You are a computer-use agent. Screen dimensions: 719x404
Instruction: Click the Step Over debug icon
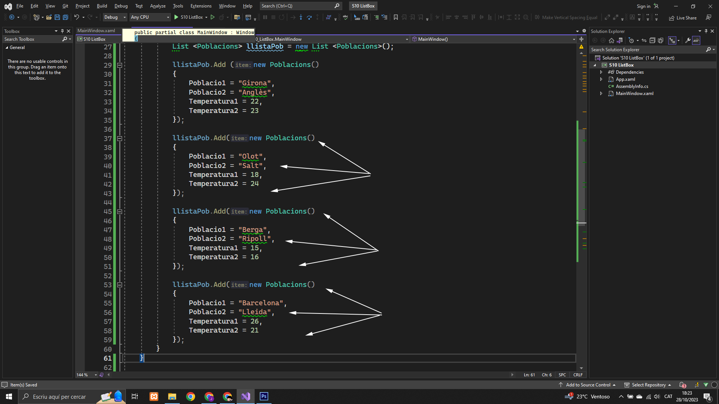(309, 17)
